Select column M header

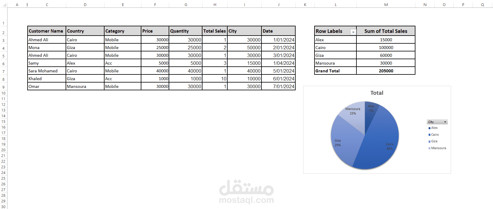pos(386,4)
